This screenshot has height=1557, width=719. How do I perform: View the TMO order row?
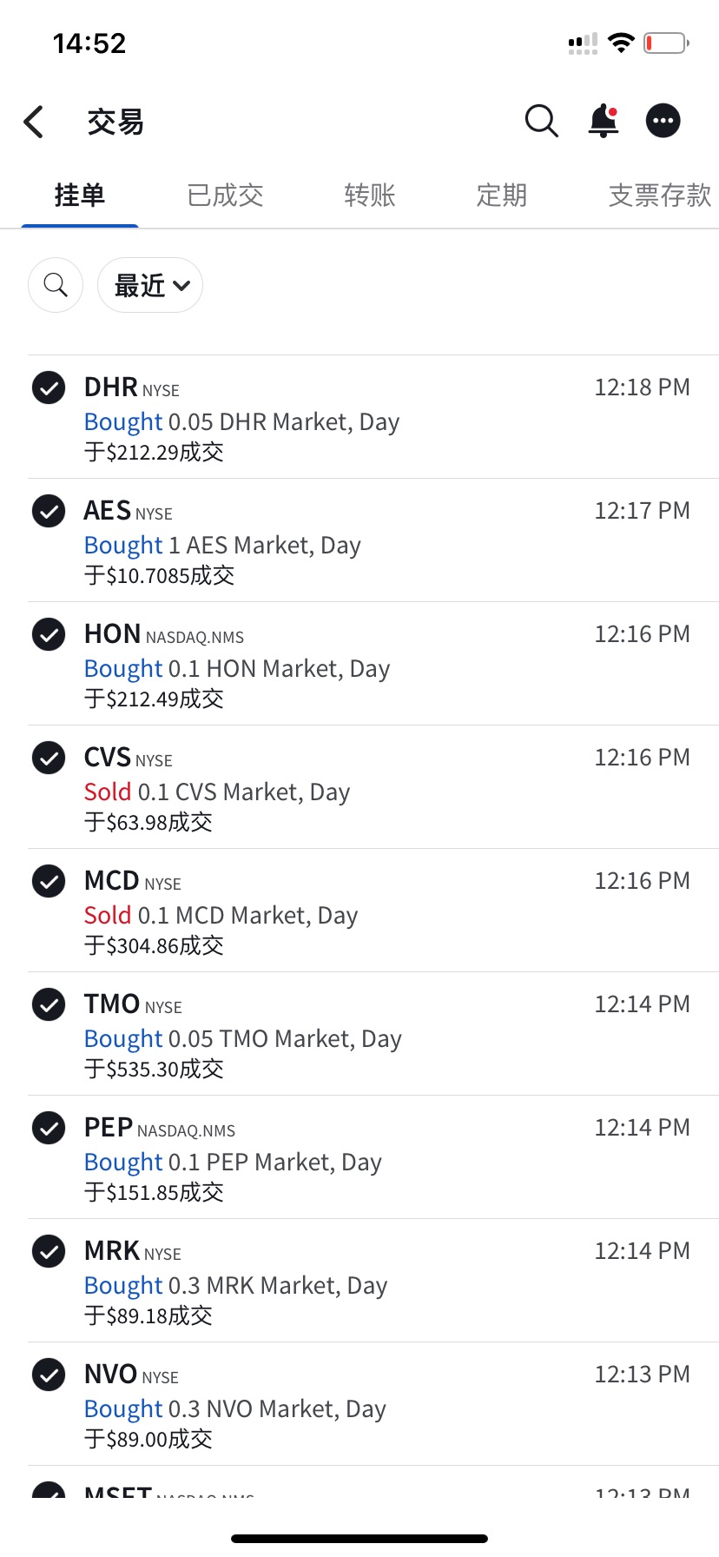373,1034
